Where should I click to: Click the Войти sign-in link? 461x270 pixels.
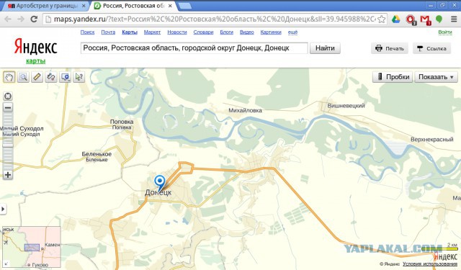tap(445, 32)
